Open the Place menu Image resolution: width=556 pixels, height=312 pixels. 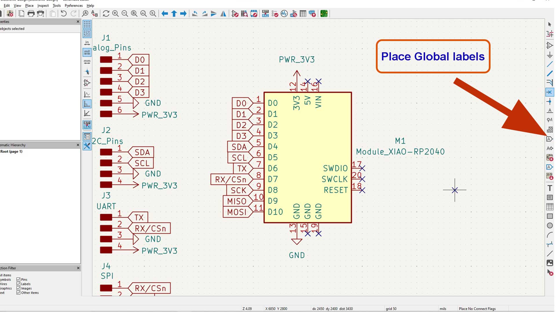pos(29,5)
